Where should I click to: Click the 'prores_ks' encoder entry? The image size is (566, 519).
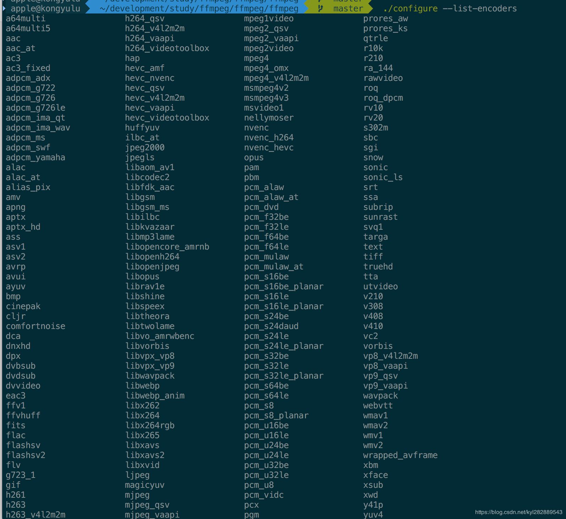click(x=385, y=28)
